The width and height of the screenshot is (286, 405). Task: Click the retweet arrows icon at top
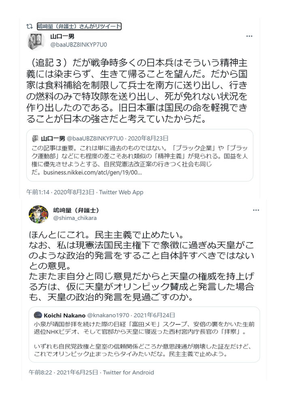[29, 27]
